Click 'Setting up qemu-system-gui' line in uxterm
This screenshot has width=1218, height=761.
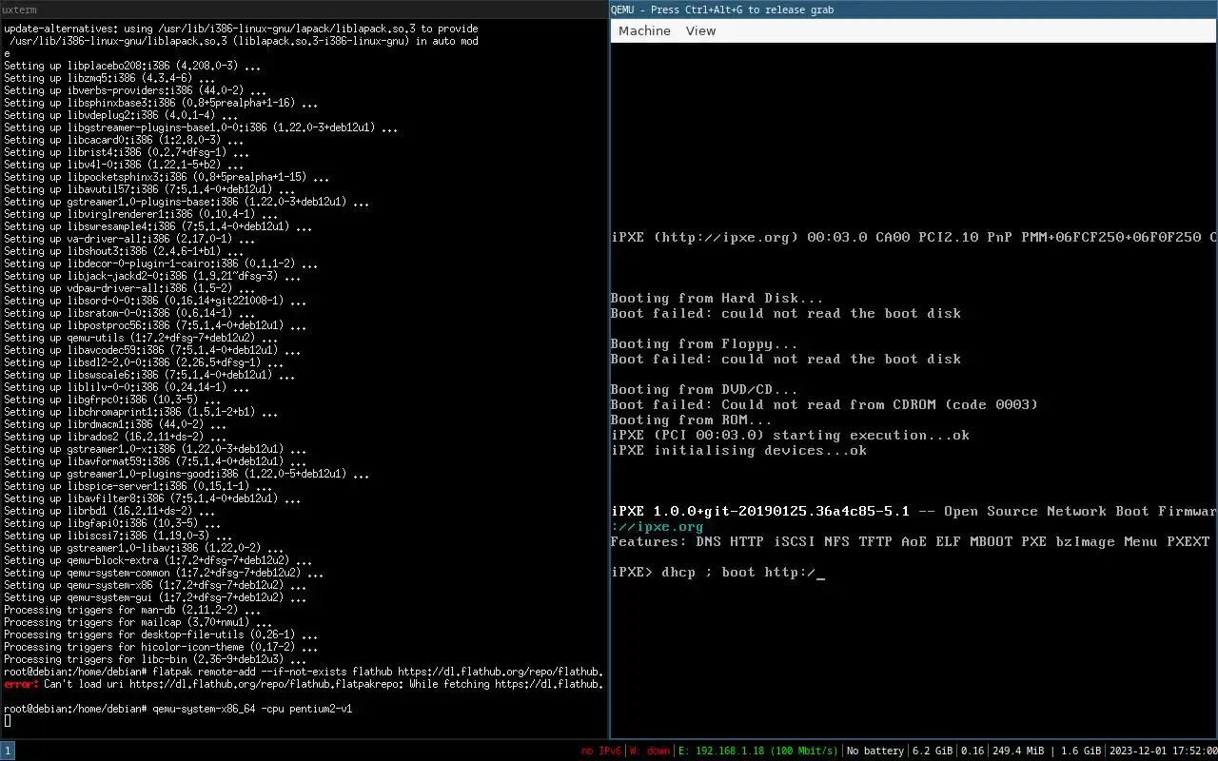157,597
